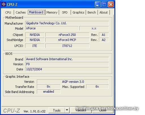Viewport: 145px width, 115px height.
Task: Open the About tab
Action: (x=104, y=12)
